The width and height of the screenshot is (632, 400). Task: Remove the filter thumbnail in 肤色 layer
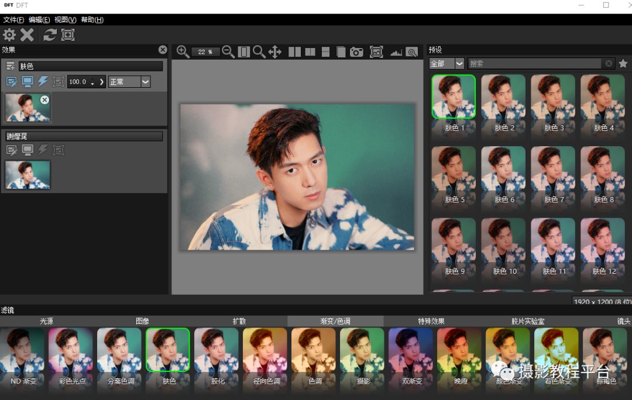click(44, 100)
